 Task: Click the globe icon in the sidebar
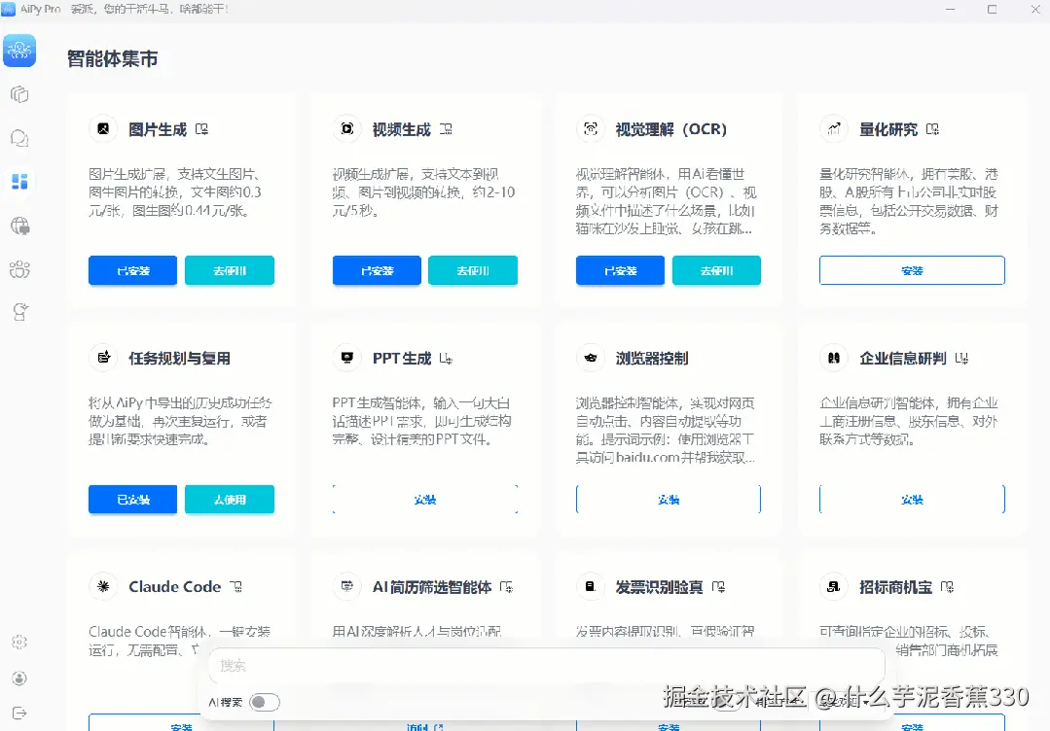19,226
